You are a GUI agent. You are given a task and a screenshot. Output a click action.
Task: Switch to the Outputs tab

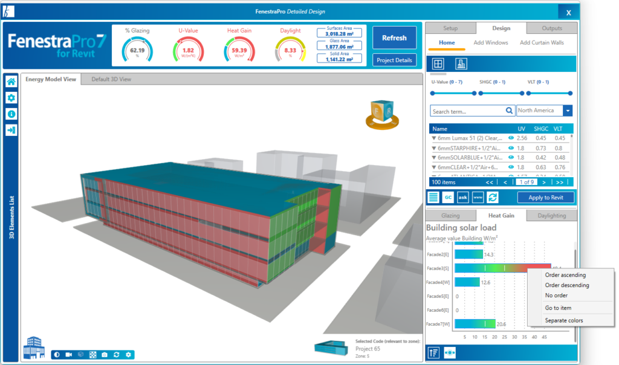click(552, 28)
